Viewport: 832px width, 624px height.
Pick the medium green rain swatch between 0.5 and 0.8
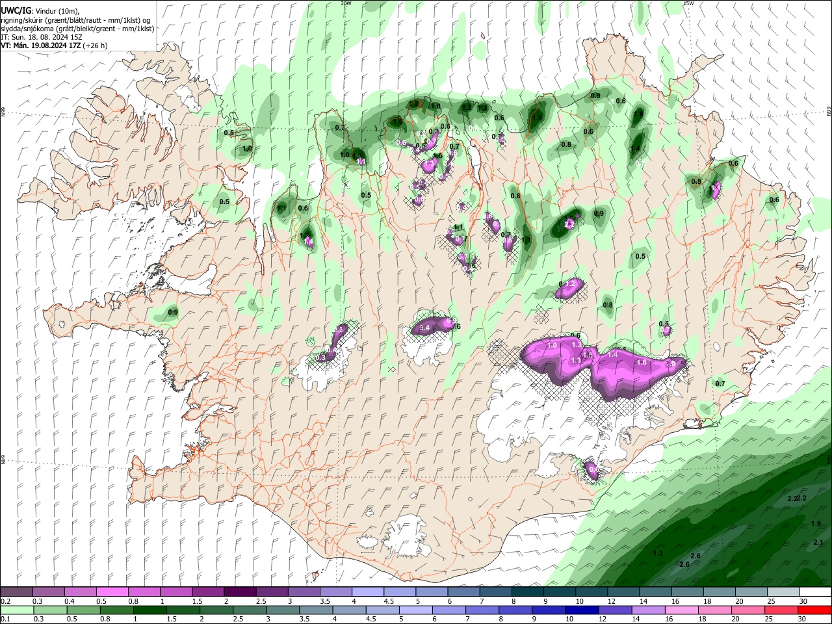pyautogui.click(x=83, y=610)
